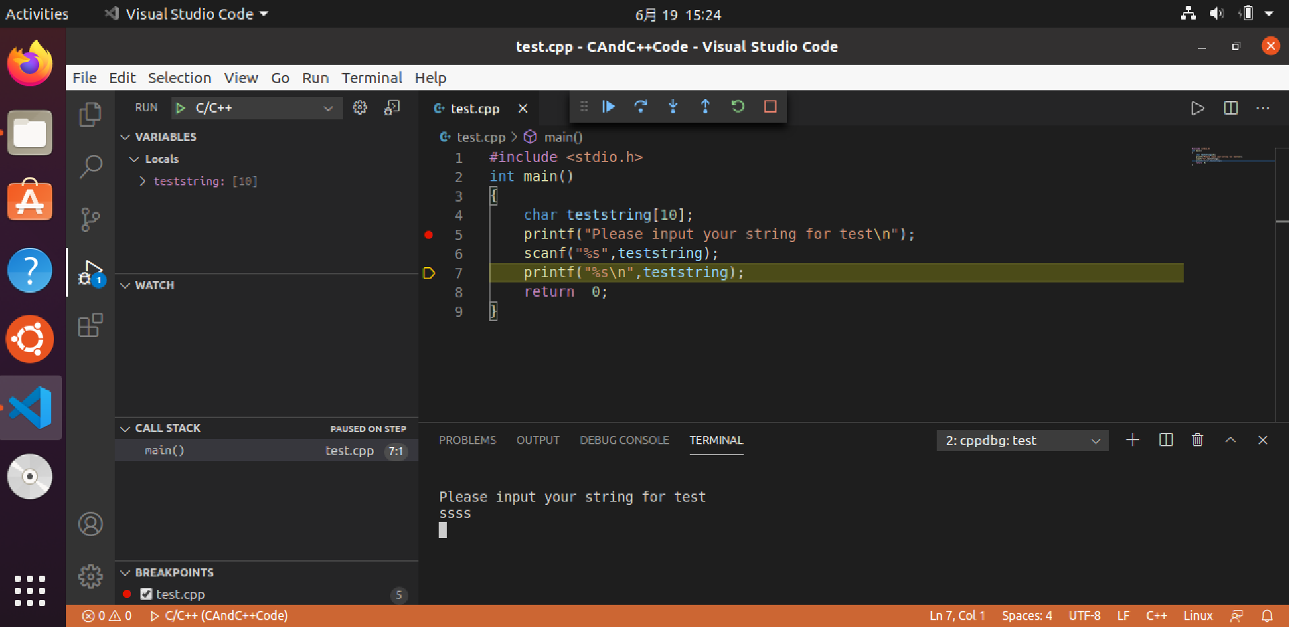
Task: Toggle the test.cpp breakpoint checkbox
Action: tap(146, 594)
